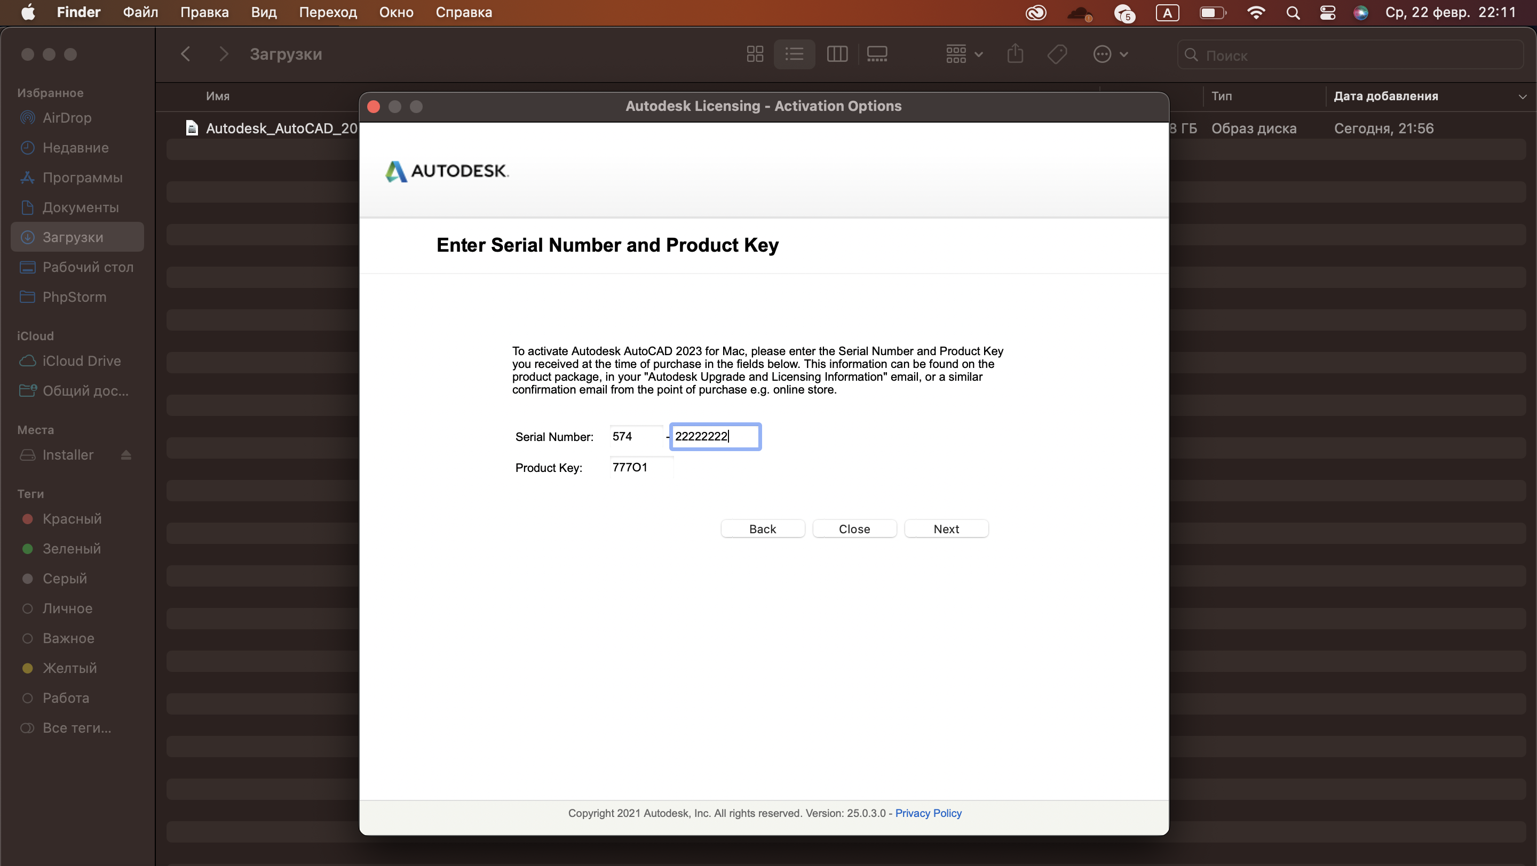Open the grouping options dropdown
The image size is (1537, 866).
(x=964, y=54)
